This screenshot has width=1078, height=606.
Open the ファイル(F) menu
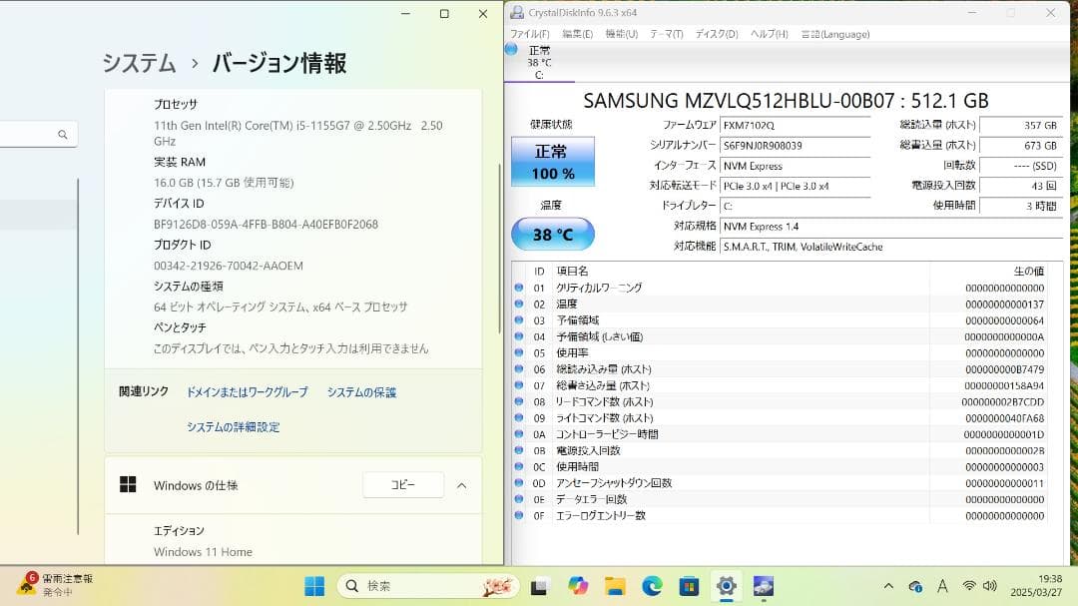(529, 34)
